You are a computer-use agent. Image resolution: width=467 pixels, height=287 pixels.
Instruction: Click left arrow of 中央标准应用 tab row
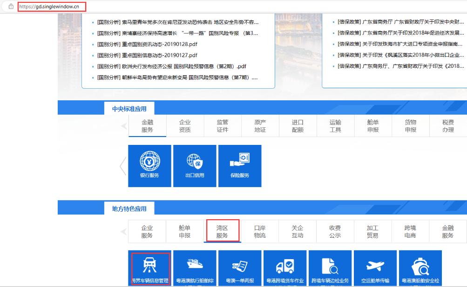[x=124, y=126]
